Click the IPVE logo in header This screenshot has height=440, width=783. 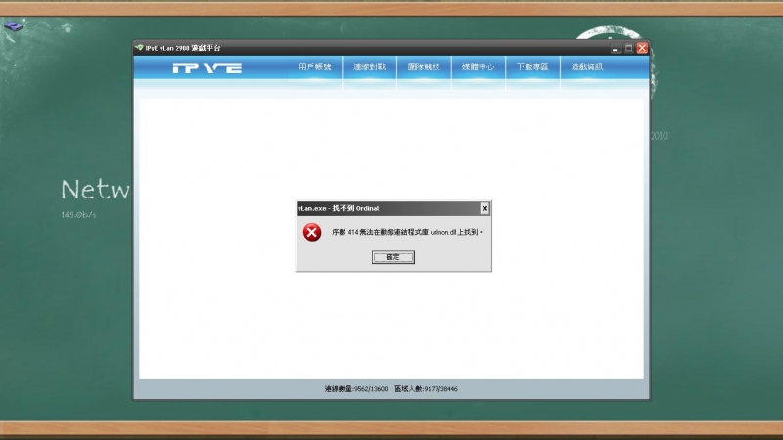click(x=207, y=68)
